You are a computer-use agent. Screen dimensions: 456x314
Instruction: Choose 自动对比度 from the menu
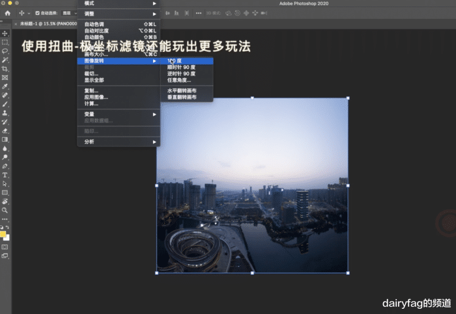coord(119,31)
